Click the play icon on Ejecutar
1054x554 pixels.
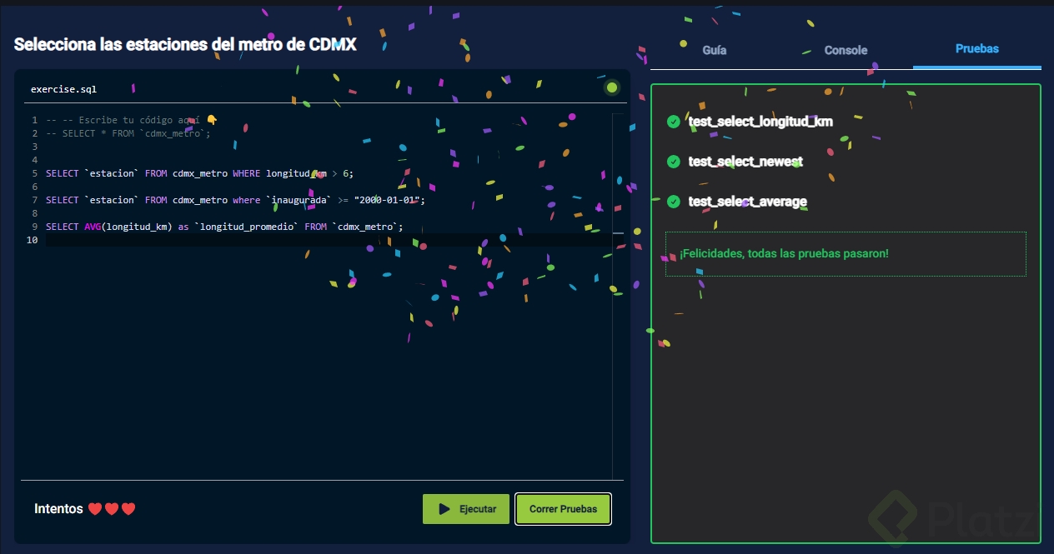point(444,509)
